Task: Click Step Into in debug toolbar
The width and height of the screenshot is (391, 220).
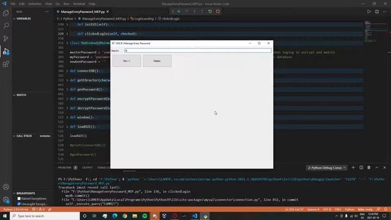Action: 194,12
